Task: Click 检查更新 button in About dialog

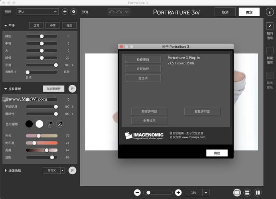Action: click(142, 60)
